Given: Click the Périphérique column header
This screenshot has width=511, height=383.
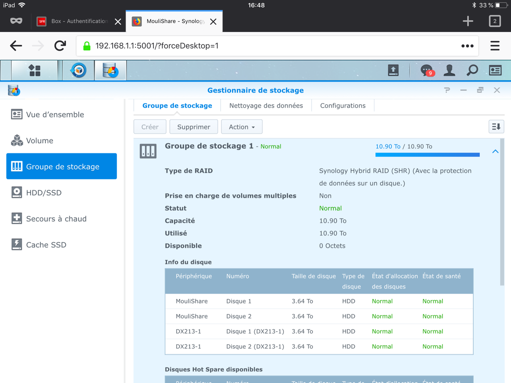Looking at the screenshot, I should click(x=194, y=276).
